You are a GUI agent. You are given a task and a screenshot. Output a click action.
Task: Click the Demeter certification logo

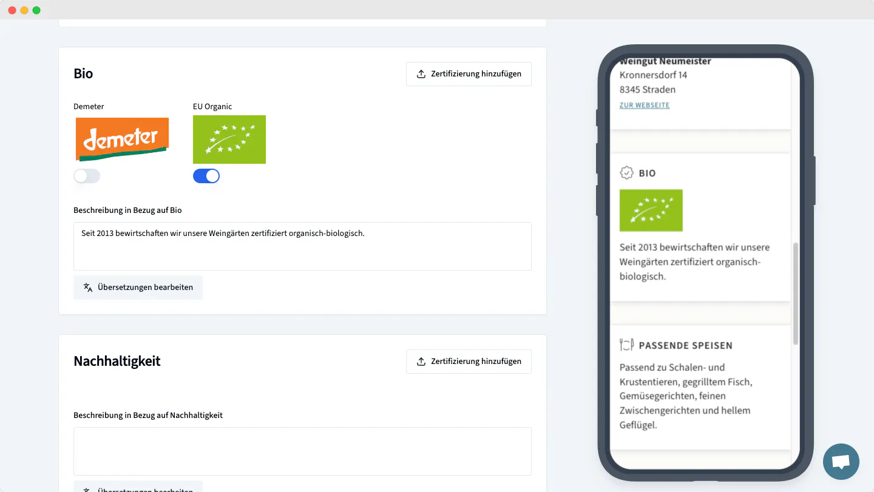(122, 139)
